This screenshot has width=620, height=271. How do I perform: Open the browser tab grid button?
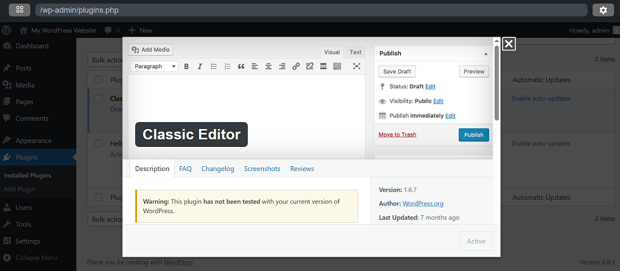(19, 10)
